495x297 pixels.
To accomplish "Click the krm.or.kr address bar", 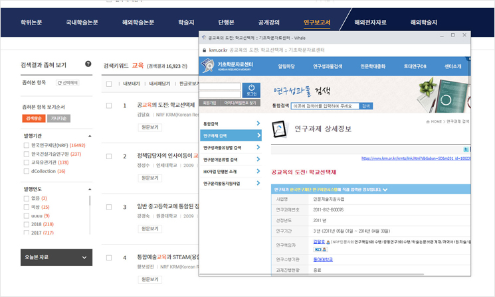I will click(335, 50).
